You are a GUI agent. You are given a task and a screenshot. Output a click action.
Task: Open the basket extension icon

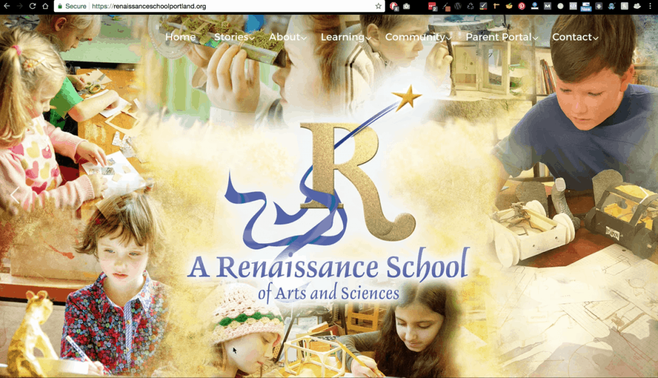[x=509, y=6]
